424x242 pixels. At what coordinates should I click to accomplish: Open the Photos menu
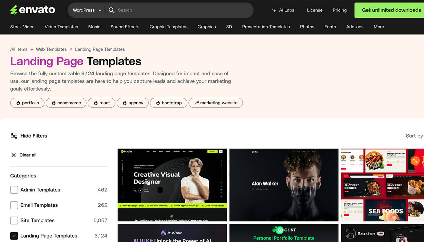307,27
